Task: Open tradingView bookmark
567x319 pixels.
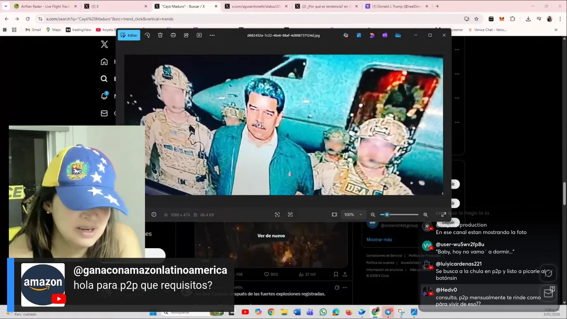Action: pos(78,30)
